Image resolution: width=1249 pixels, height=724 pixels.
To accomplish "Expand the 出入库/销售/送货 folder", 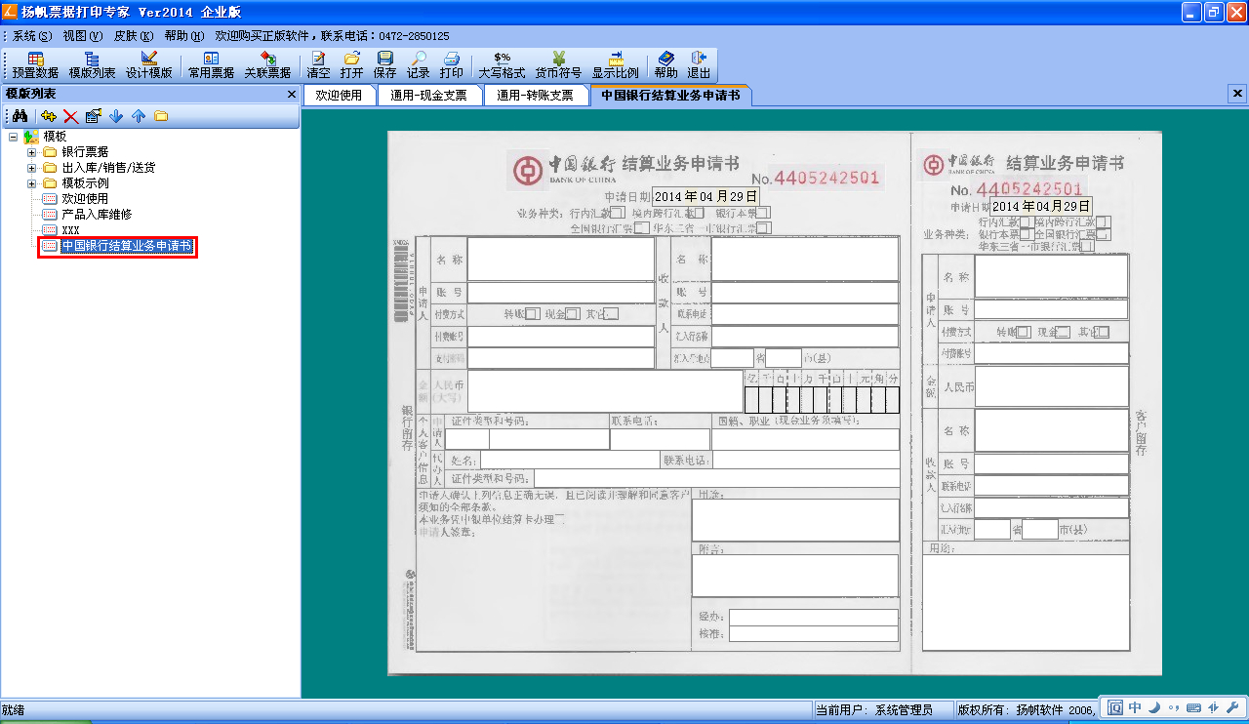I will pyautogui.click(x=32, y=168).
